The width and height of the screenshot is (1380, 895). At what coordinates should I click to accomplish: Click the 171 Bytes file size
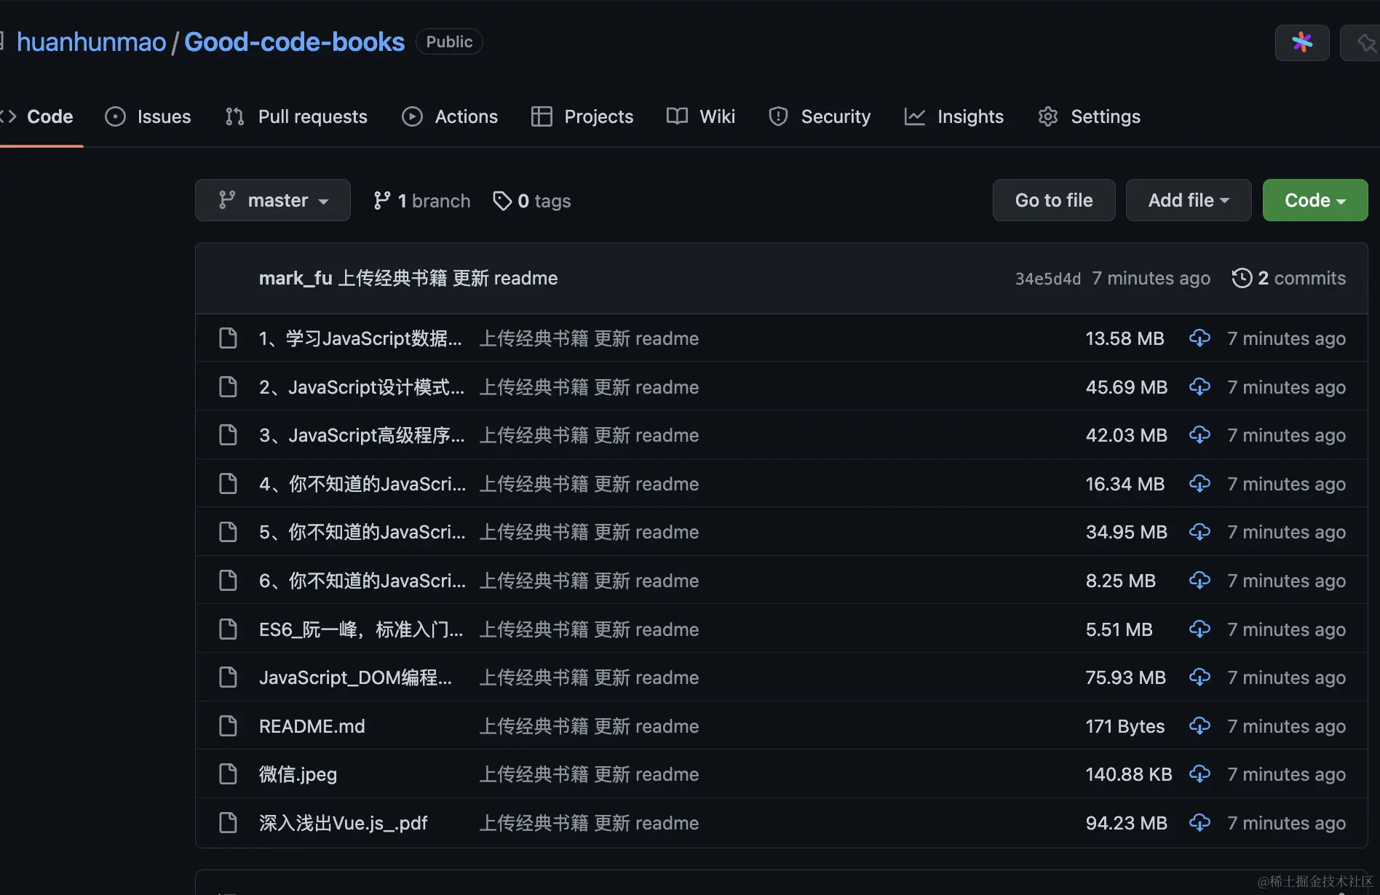(x=1125, y=725)
